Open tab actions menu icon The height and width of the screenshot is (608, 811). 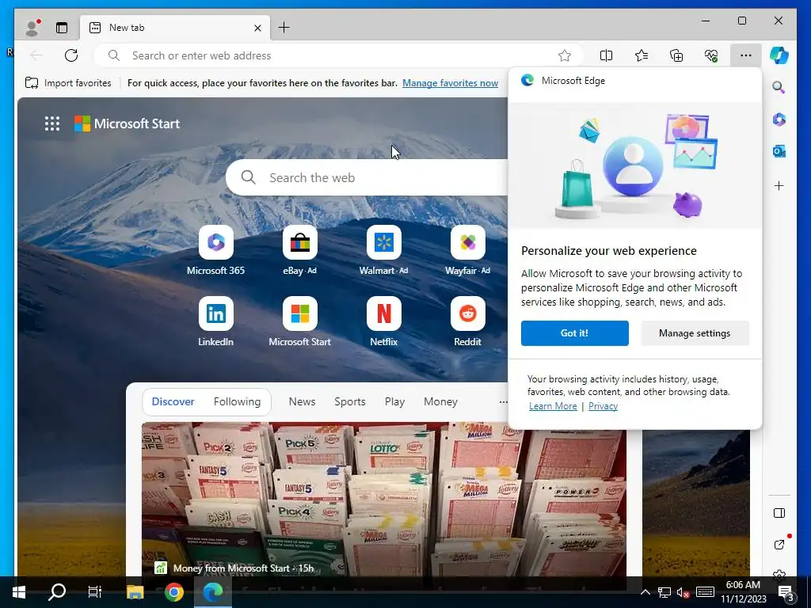click(62, 28)
